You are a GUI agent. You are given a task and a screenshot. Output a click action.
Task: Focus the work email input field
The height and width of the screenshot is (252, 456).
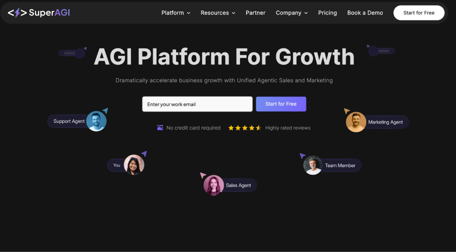pos(197,104)
